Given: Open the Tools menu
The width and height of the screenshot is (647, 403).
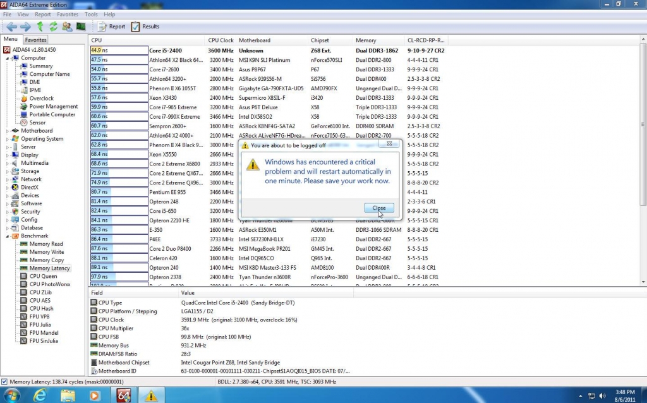Looking at the screenshot, I should (x=91, y=14).
